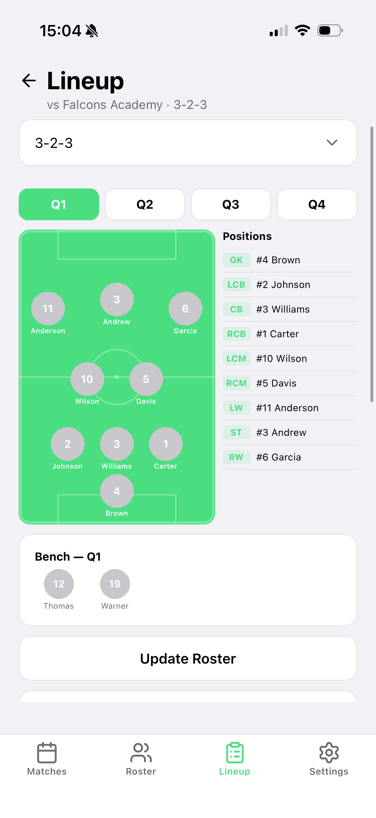Select player 11 Anderson on the pitch
Viewport: 376px width, 818px height.
(48, 309)
